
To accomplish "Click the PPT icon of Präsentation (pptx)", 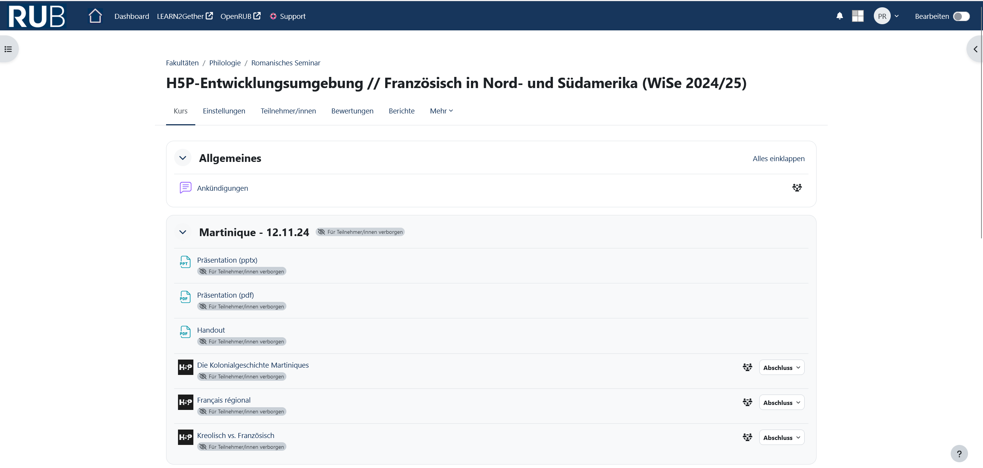I will tap(185, 262).
